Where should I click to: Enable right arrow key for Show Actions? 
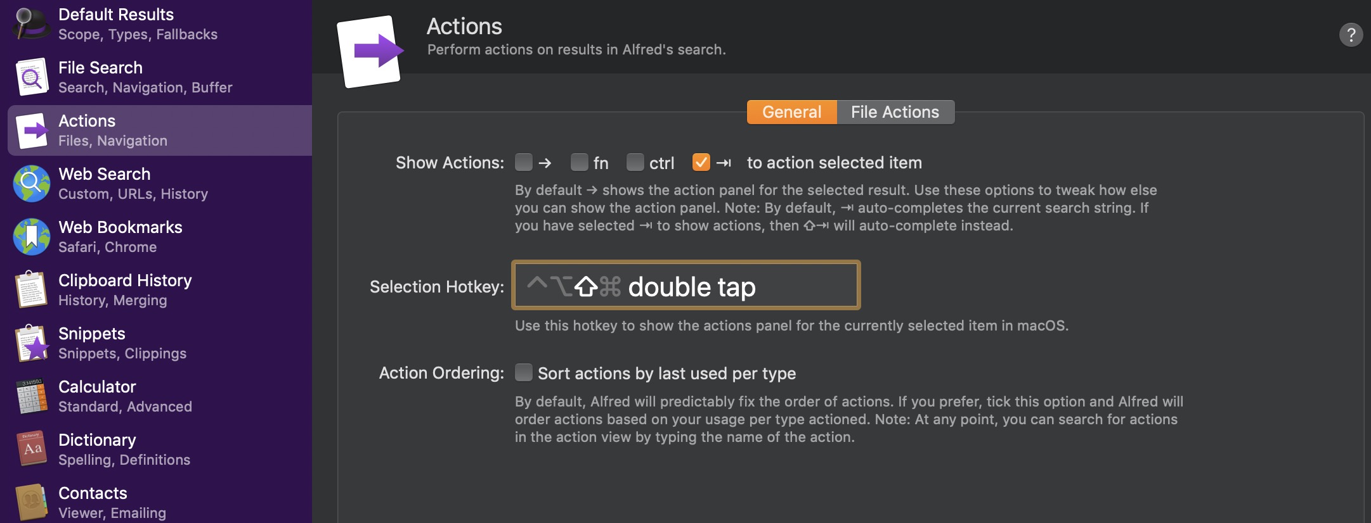524,163
